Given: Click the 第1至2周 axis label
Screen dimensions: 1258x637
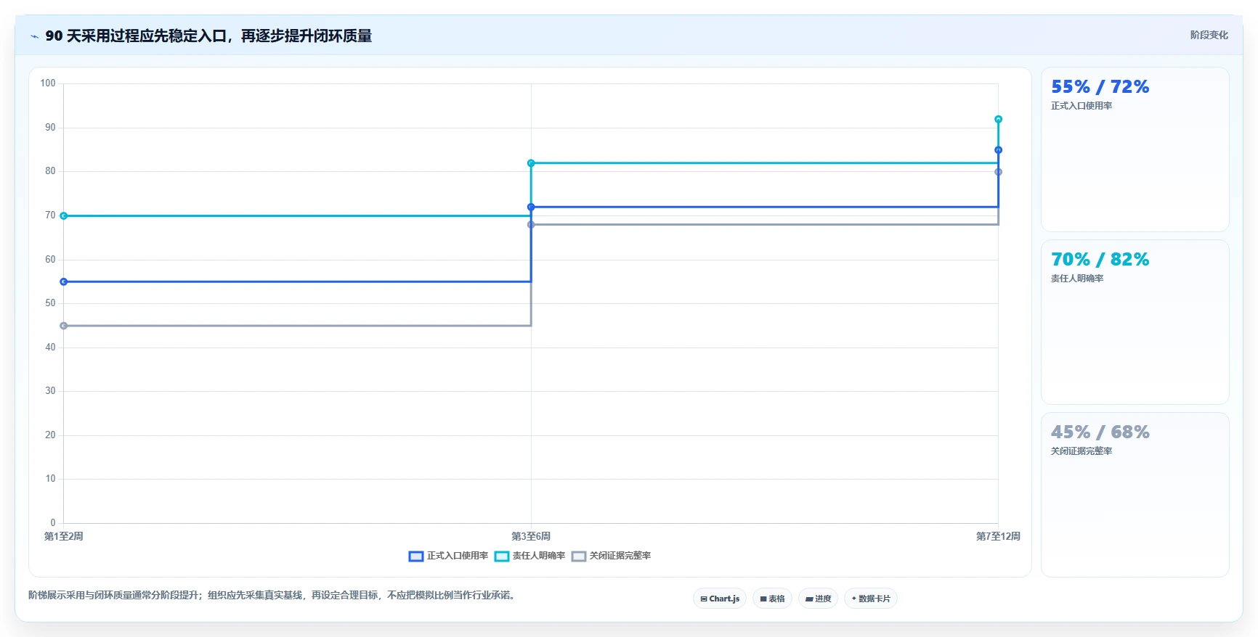Looking at the screenshot, I should [64, 536].
